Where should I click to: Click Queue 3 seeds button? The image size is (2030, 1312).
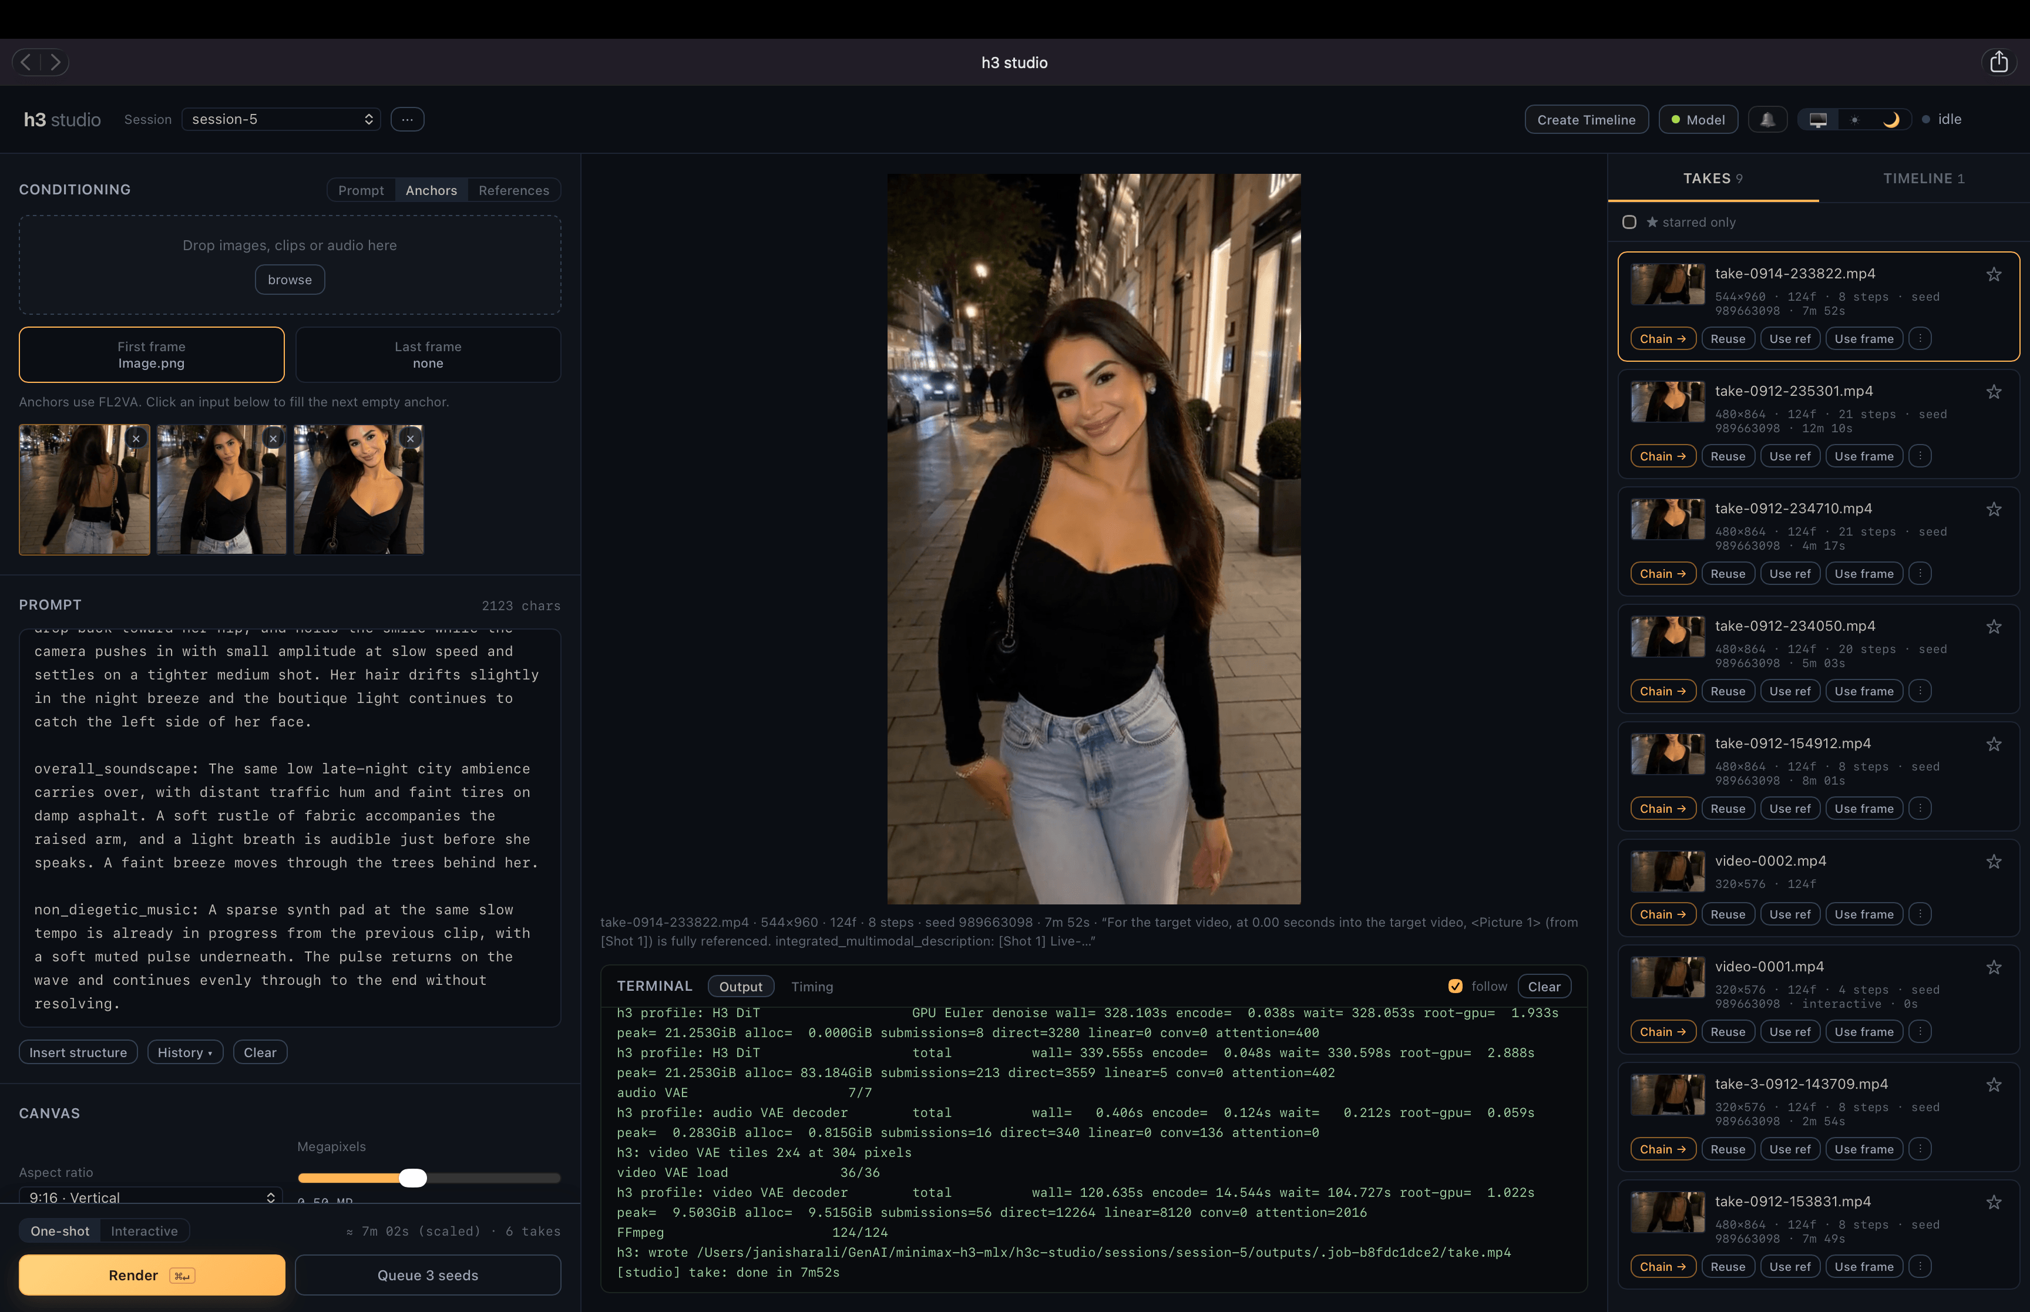[428, 1276]
